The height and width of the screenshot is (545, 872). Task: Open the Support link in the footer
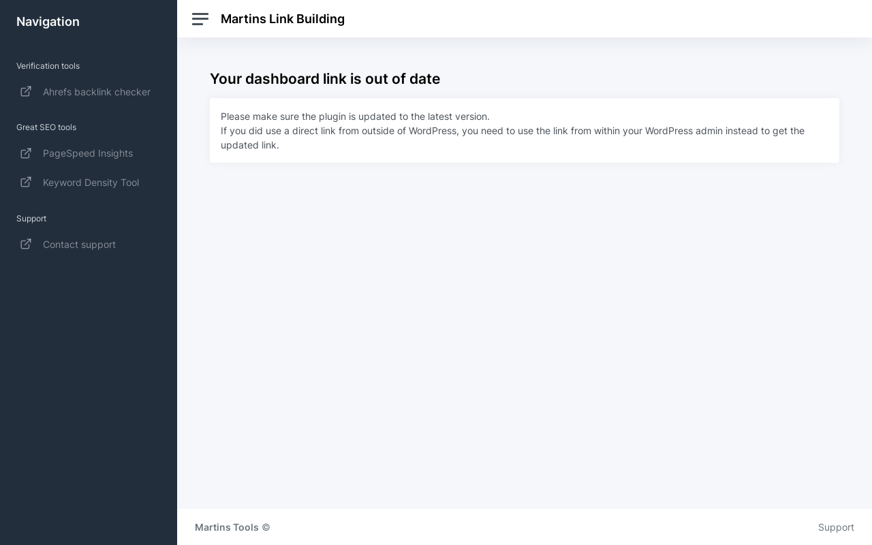pyautogui.click(x=836, y=527)
